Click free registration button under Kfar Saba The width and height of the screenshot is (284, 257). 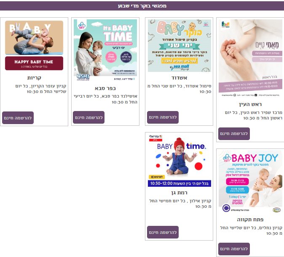click(89, 117)
